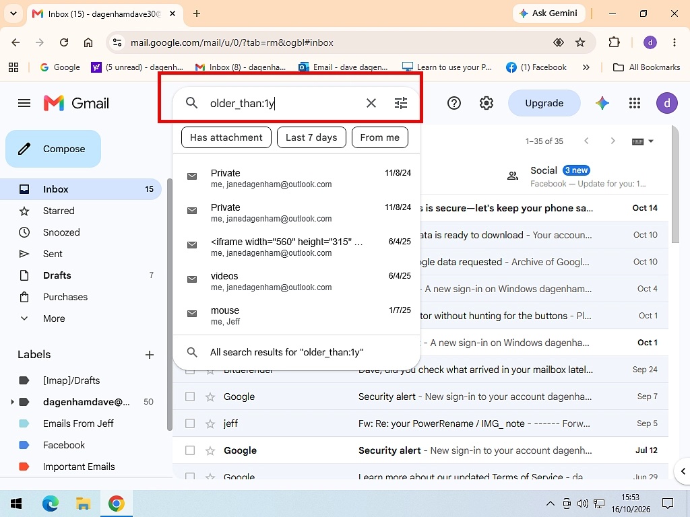
Task: Click the mail list vertical scrollbar
Action: pos(676,184)
